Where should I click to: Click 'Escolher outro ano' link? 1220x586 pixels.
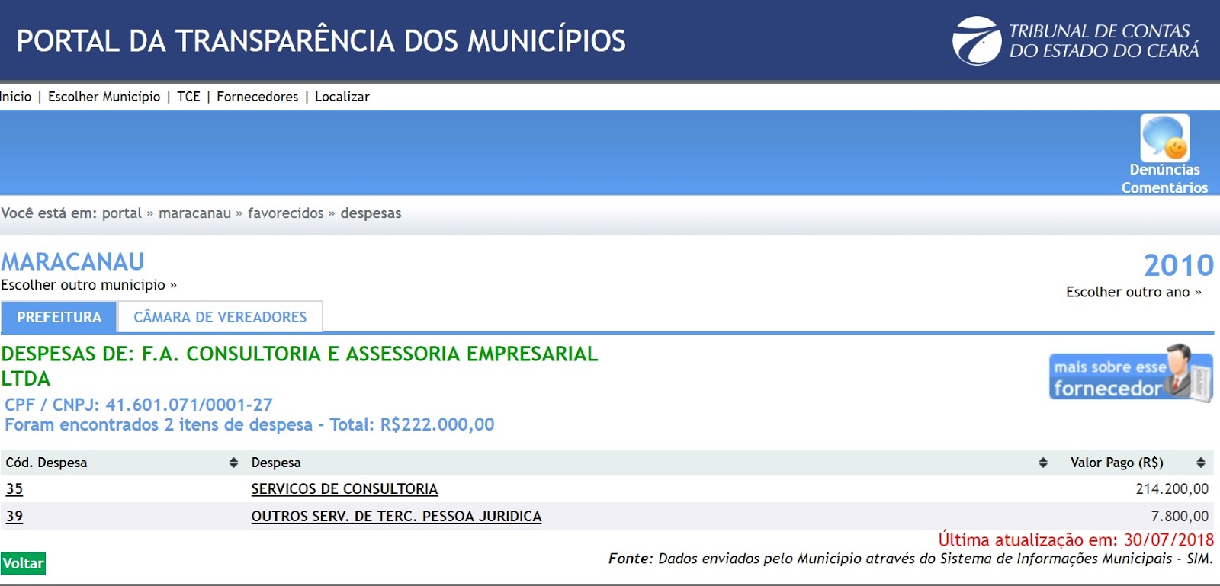coord(1134,292)
